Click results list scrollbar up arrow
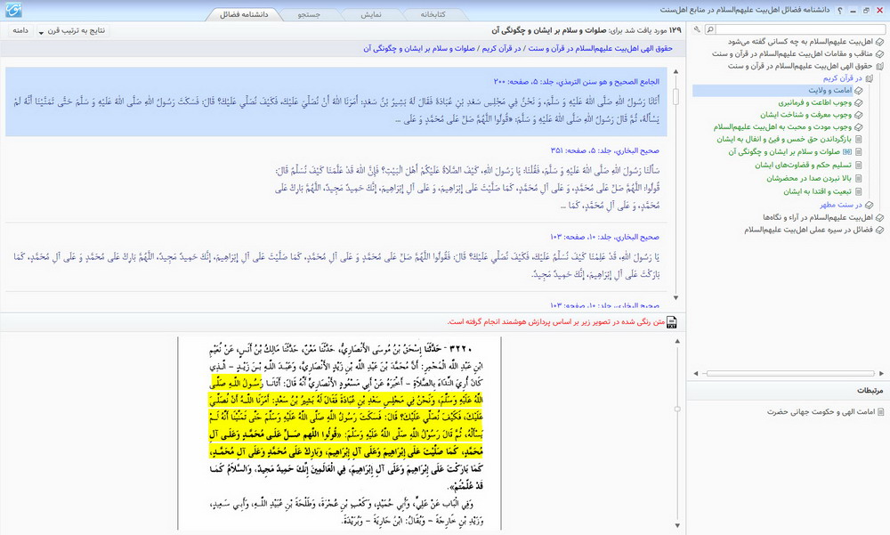The height and width of the screenshot is (535, 890). [676, 71]
